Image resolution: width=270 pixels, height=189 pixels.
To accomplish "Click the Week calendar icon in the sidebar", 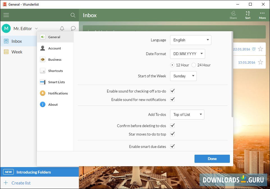I will tap(6, 52).
